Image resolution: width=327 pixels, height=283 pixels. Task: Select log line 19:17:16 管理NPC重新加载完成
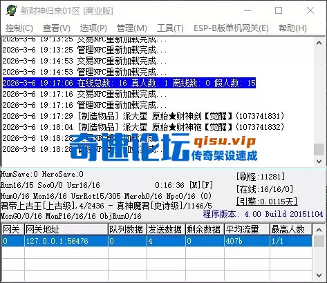84,105
